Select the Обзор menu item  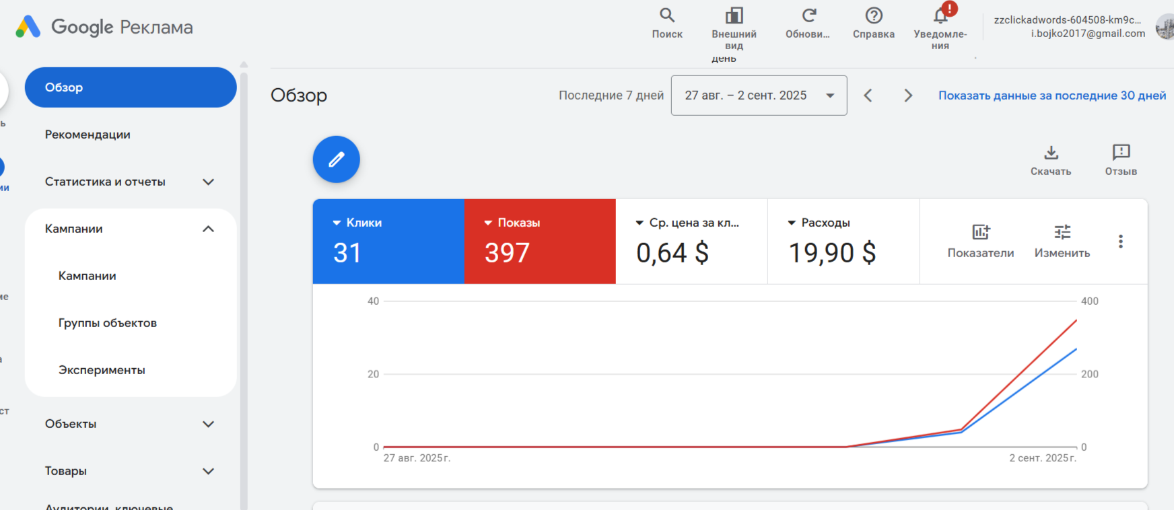coord(131,87)
